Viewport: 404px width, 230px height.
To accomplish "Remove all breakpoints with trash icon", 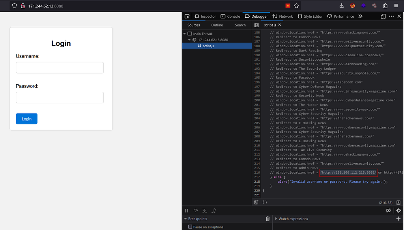I will coord(268,219).
